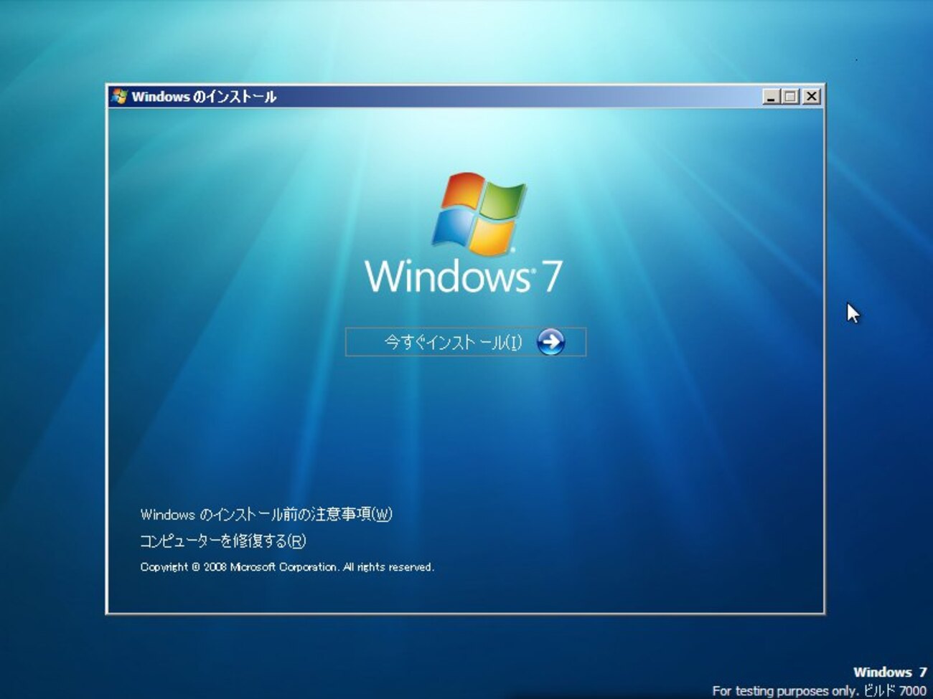
Task: Click the blue arrow icon beside 今すぐインストール
Action: [x=550, y=342]
